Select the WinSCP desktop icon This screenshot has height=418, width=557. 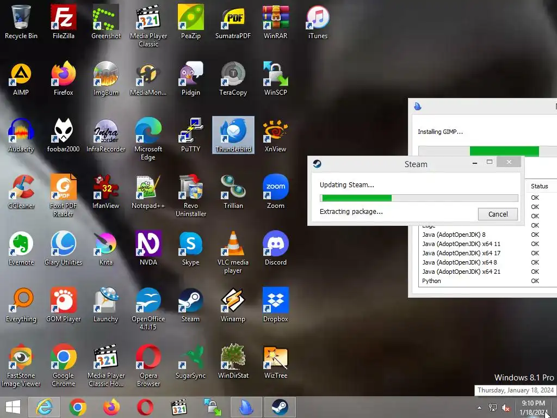click(x=275, y=79)
